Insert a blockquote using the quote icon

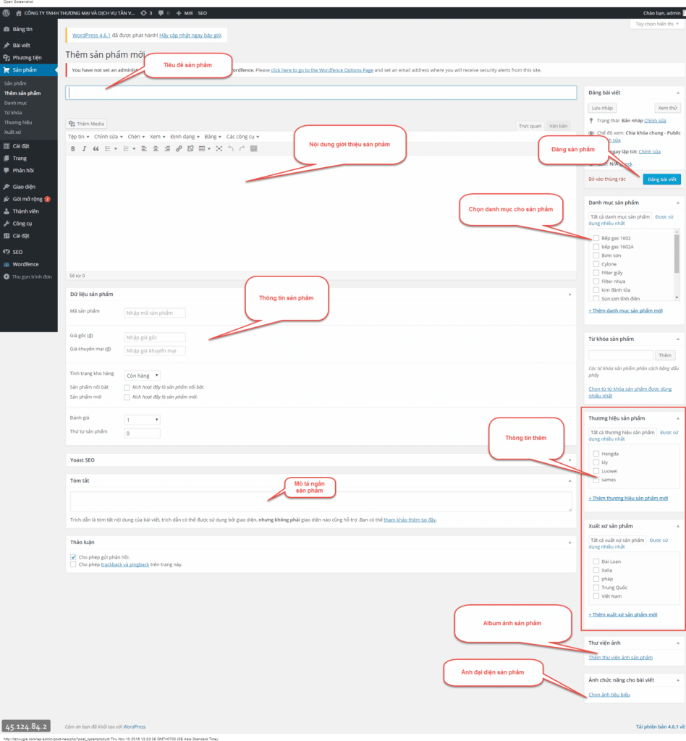(96, 148)
